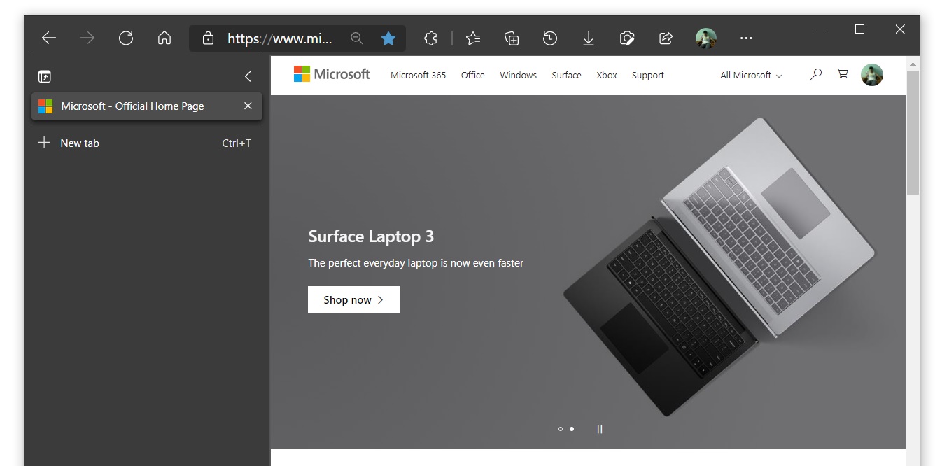Minimize the browser window
The height and width of the screenshot is (466, 949).
click(x=820, y=29)
